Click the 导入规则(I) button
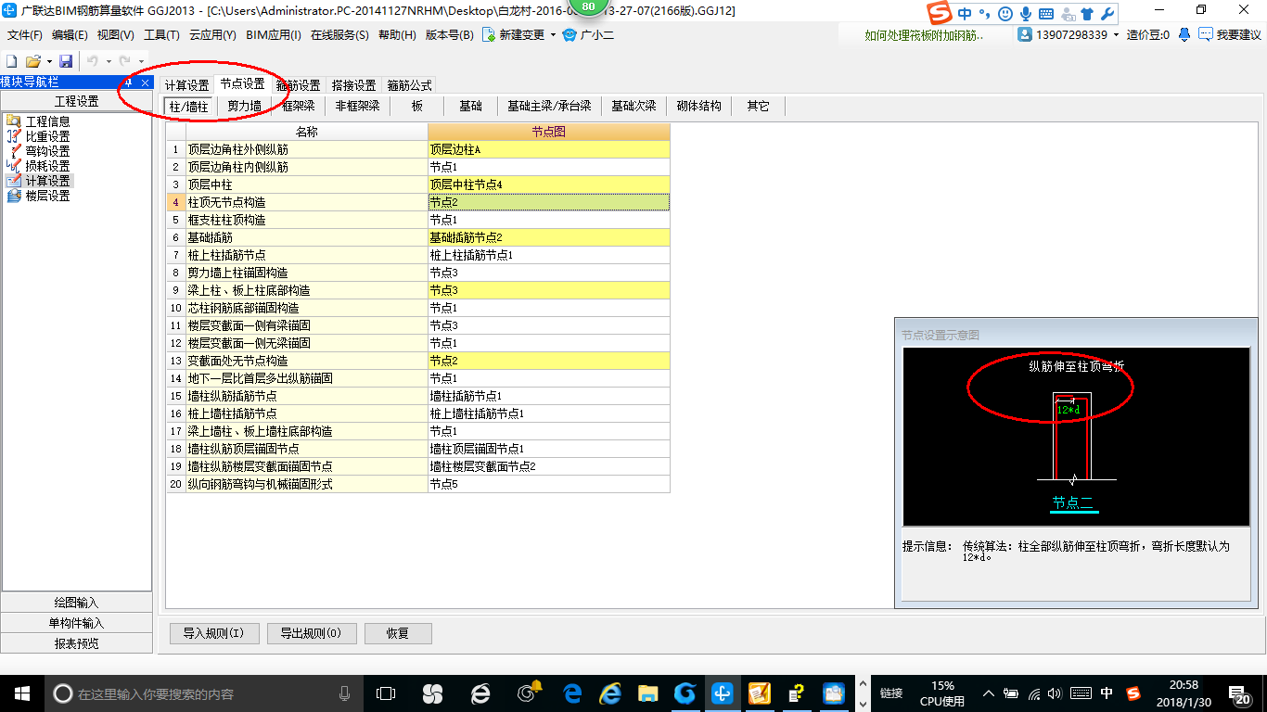The width and height of the screenshot is (1267, 712). (x=213, y=633)
